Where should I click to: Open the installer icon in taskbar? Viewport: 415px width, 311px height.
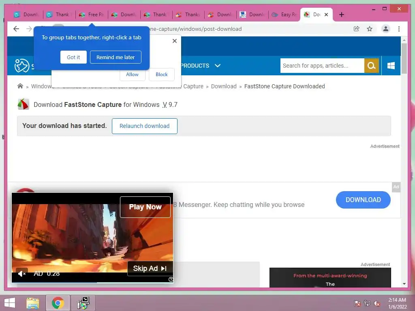click(x=83, y=303)
